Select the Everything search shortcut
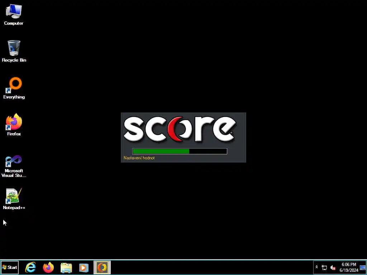Screen dimensions: 367x275 pyautogui.click(x=14, y=88)
